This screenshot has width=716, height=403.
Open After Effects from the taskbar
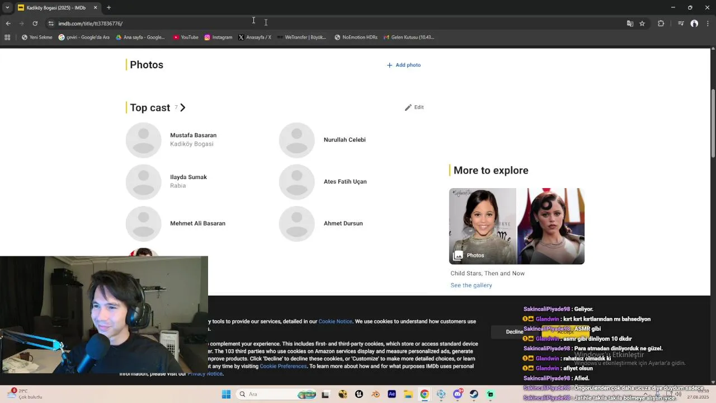(x=392, y=395)
